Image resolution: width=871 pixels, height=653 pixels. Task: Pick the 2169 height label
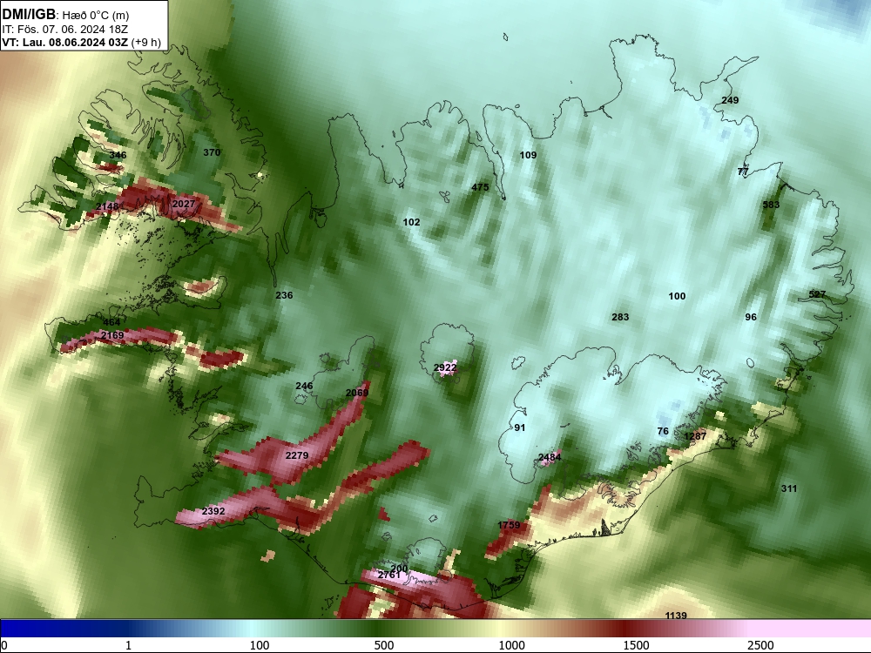coord(112,335)
